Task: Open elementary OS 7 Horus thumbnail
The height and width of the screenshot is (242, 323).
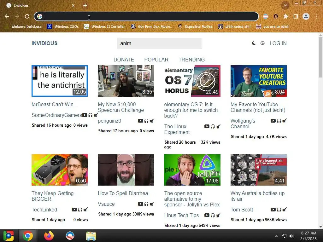Action: [192, 81]
